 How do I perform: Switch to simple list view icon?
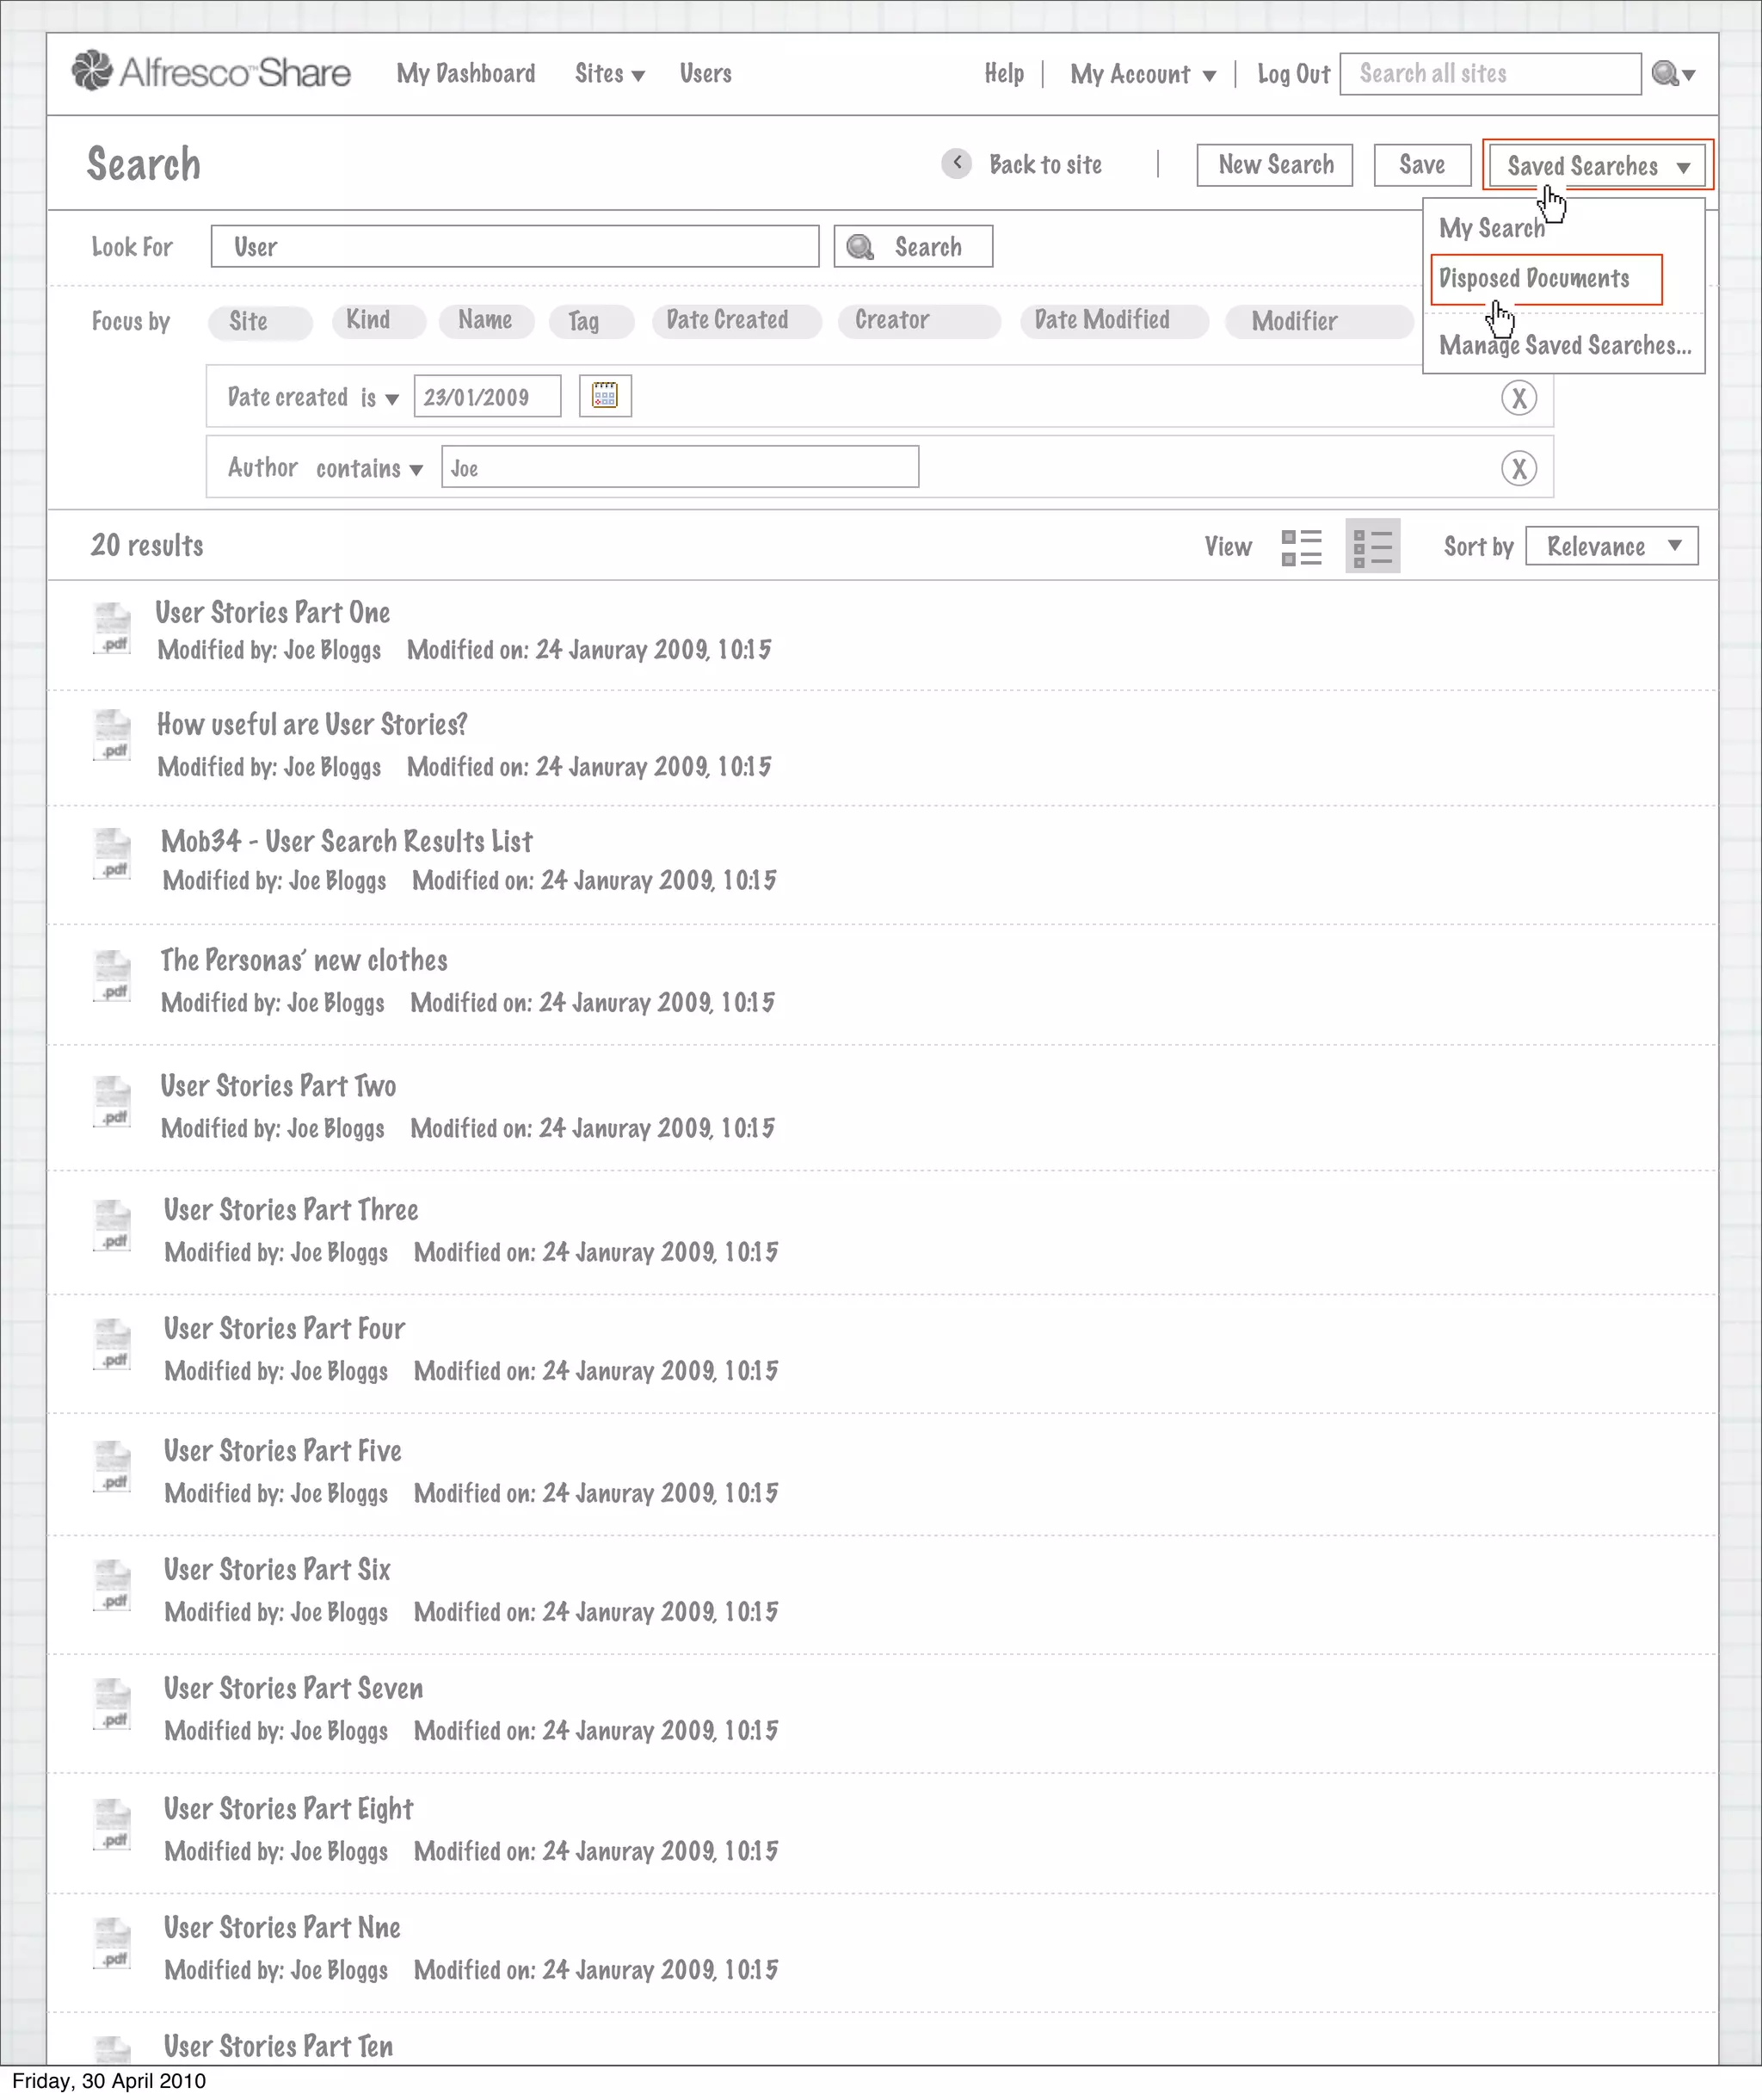[x=1301, y=547]
